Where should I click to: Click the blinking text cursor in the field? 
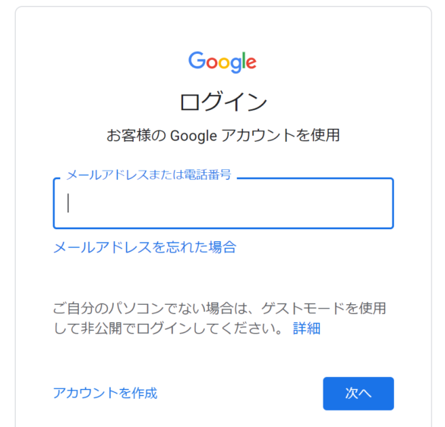click(x=68, y=203)
